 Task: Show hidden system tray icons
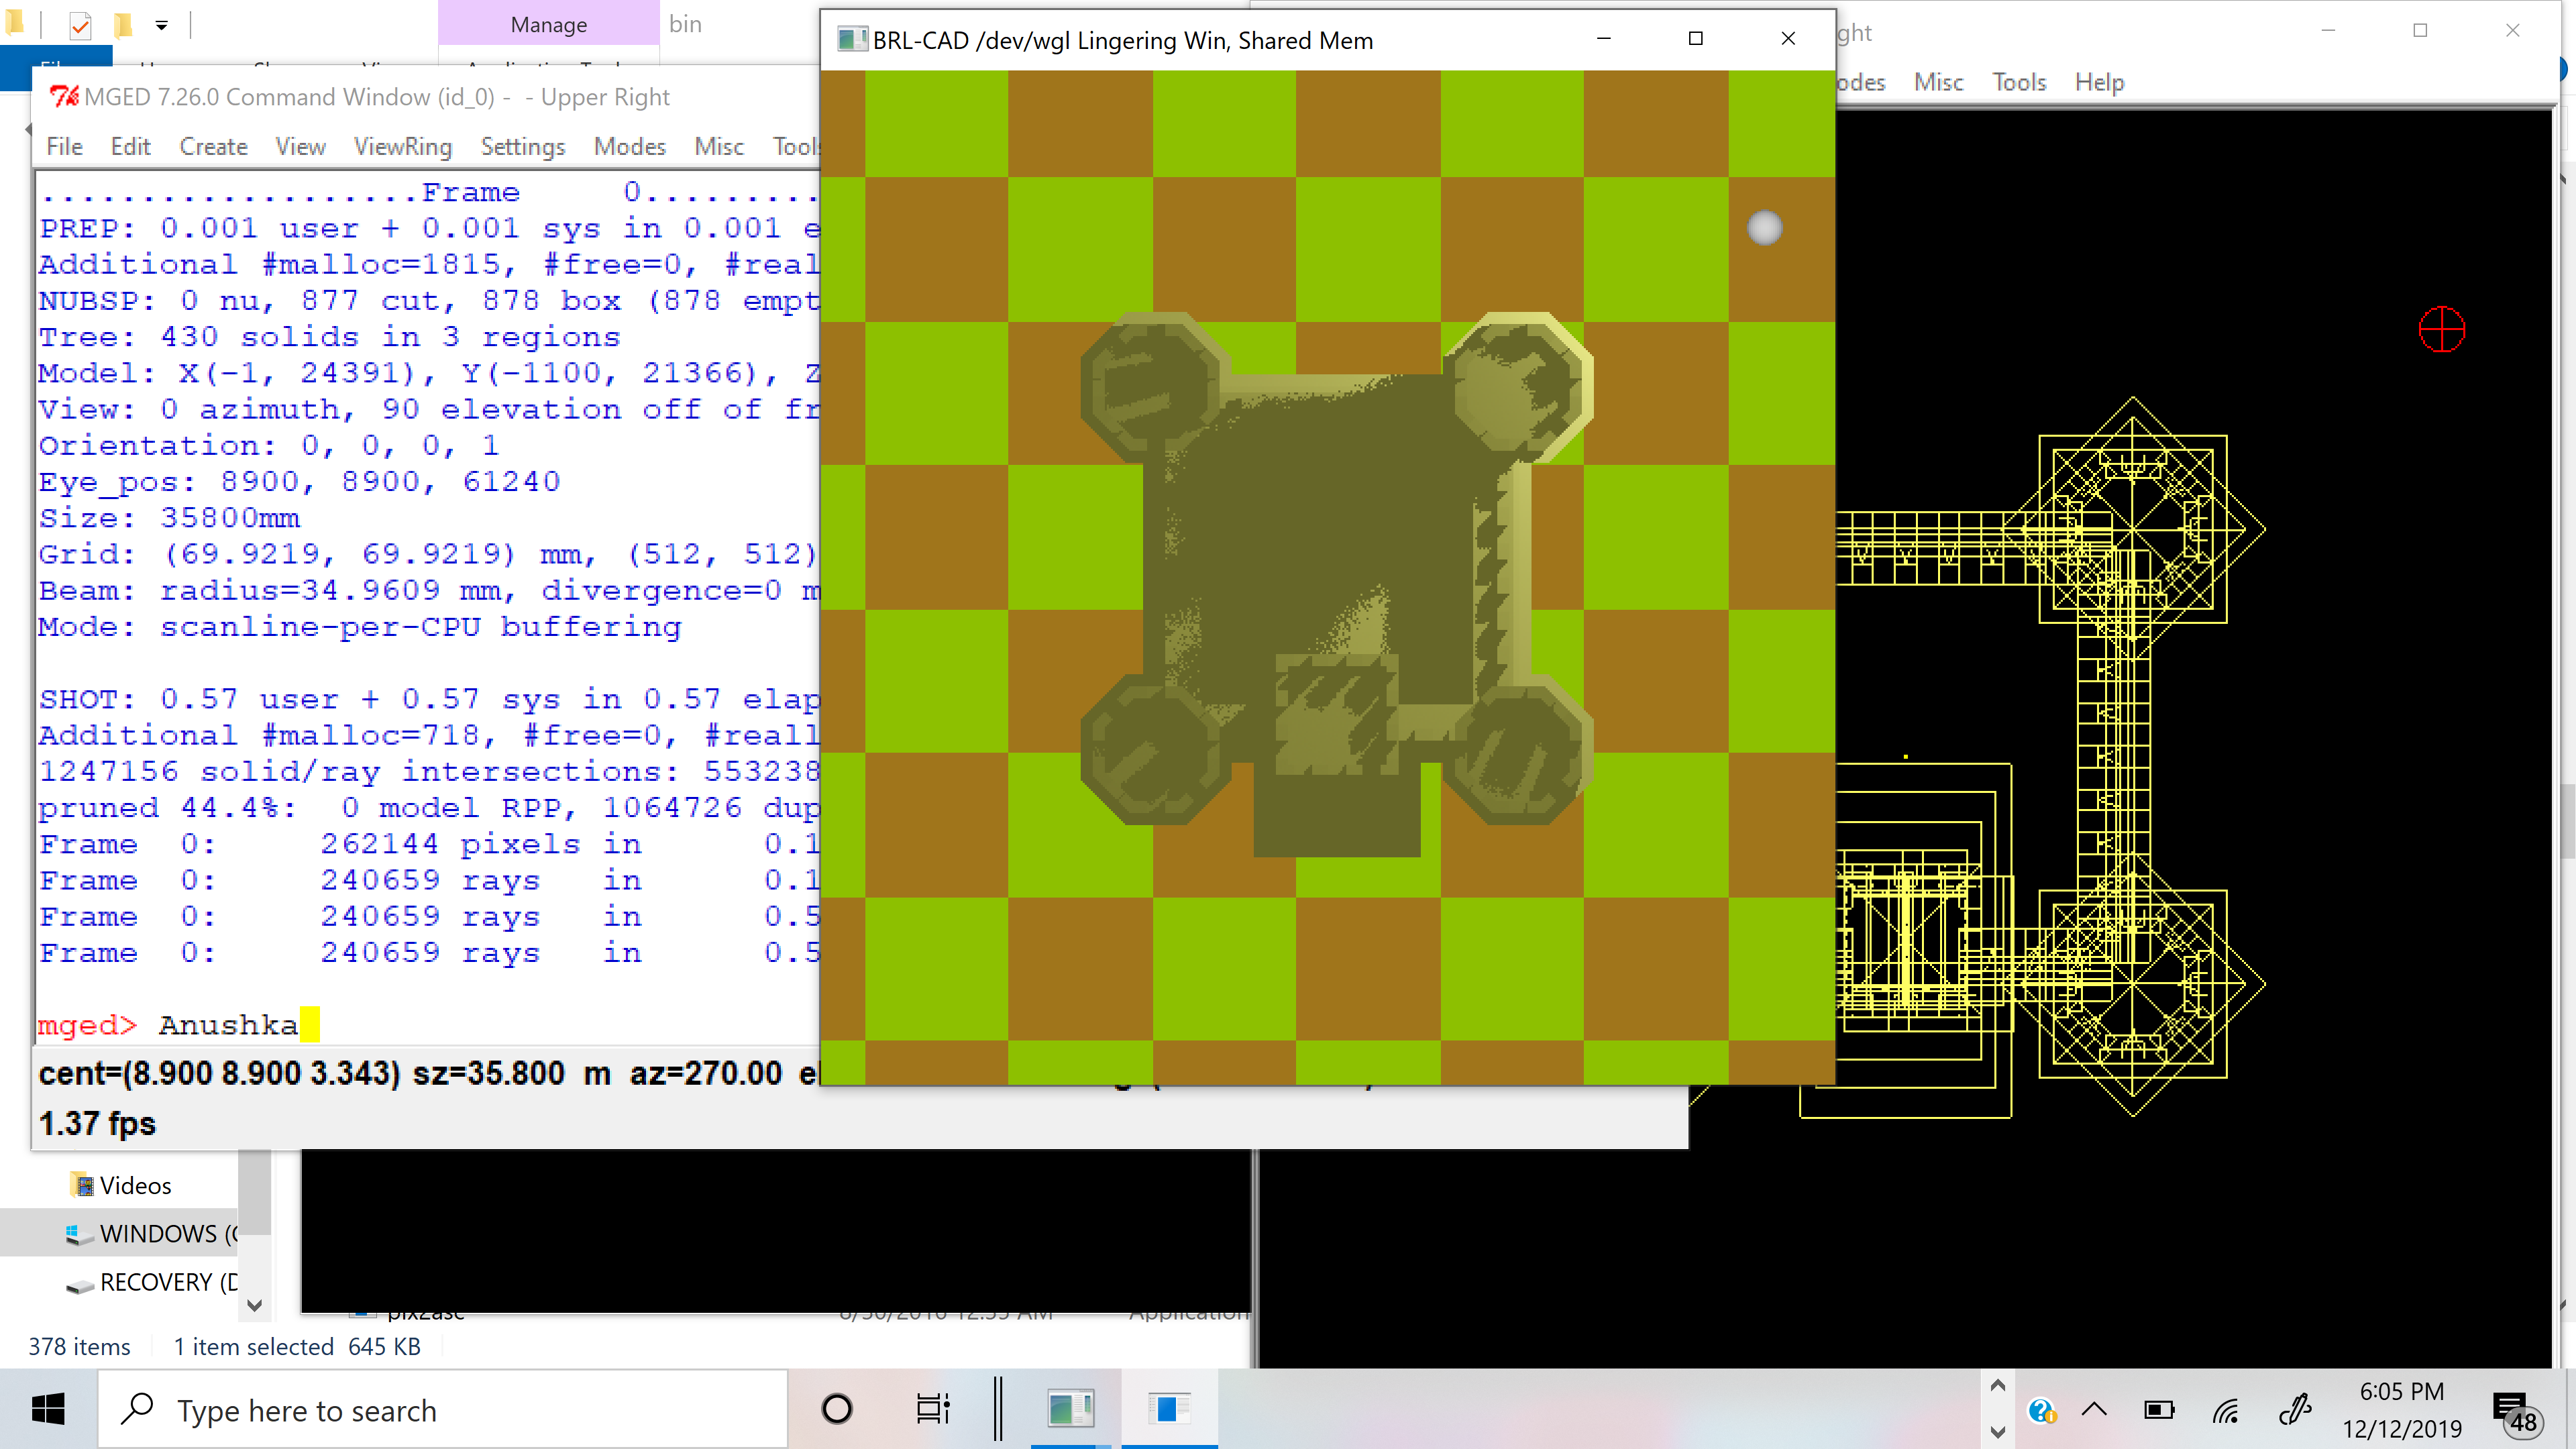click(x=2094, y=1410)
